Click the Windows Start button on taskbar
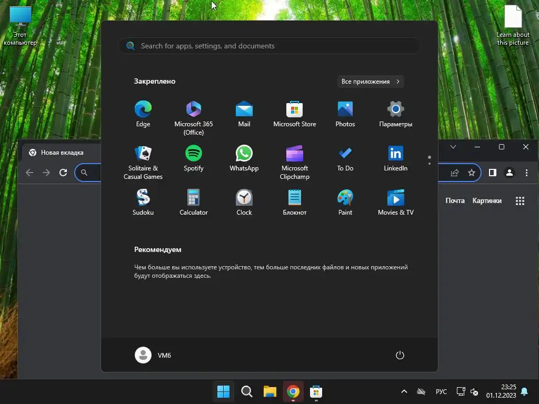Screen dimensions: 539x404 223,391
